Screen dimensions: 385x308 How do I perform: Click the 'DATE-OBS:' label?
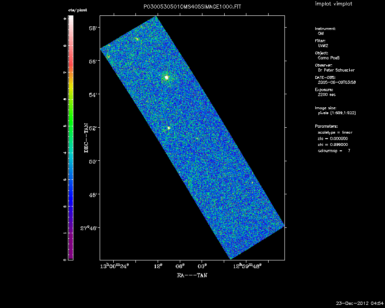(x=325, y=77)
